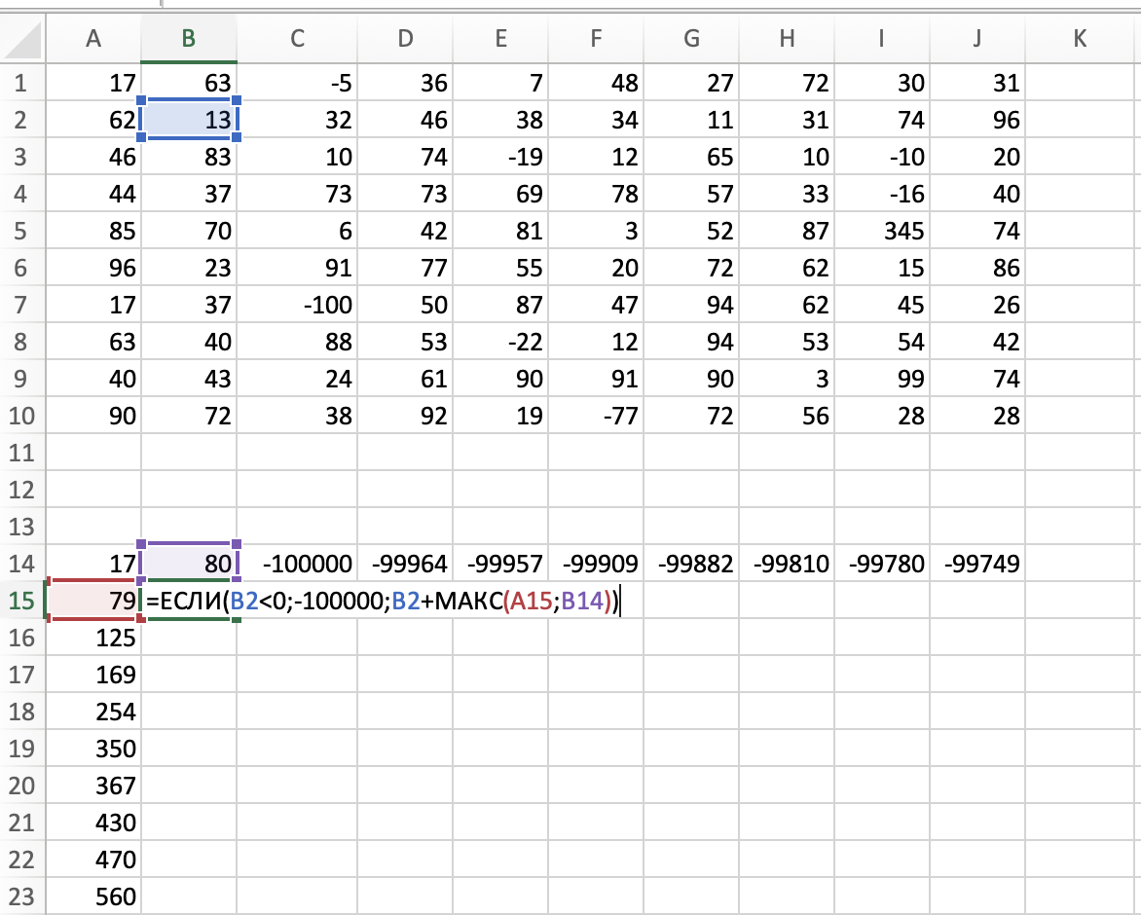Click cell A15 containing 79
The width and height of the screenshot is (1141, 915).
click(94, 602)
